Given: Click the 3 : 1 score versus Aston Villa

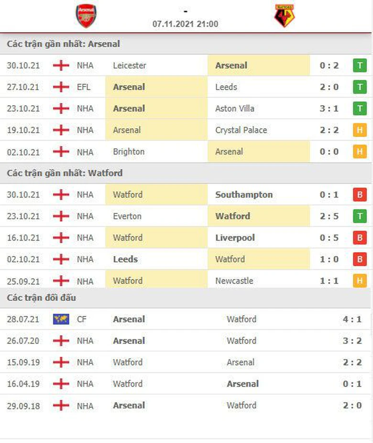Looking at the screenshot, I should (329, 109).
